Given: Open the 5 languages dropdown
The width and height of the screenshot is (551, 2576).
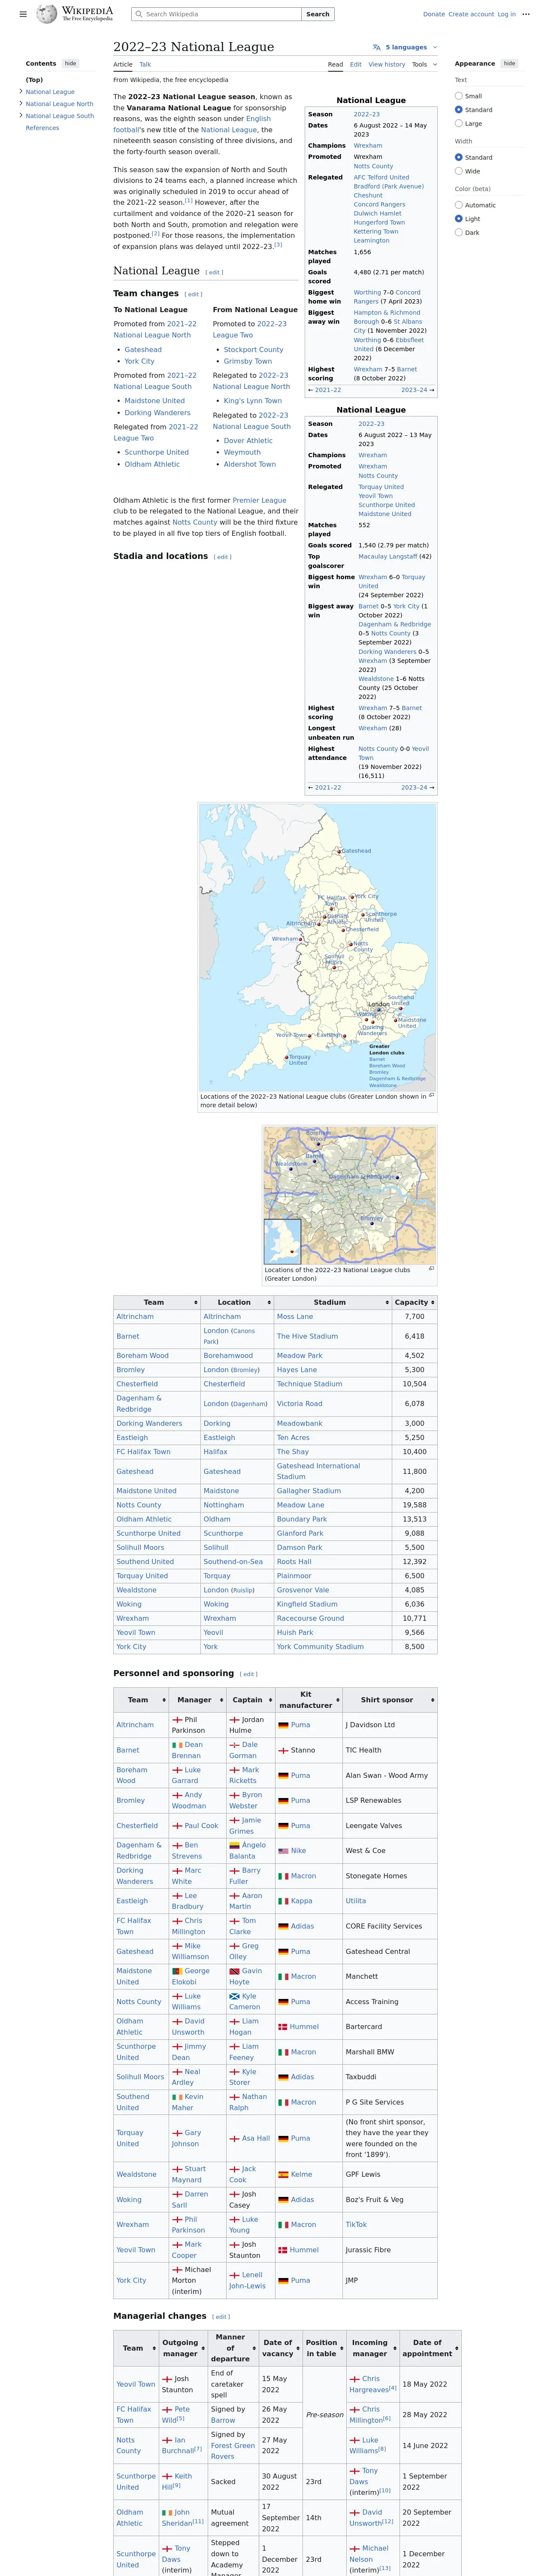Looking at the screenshot, I should coord(405,47).
